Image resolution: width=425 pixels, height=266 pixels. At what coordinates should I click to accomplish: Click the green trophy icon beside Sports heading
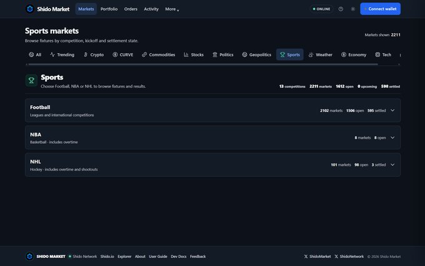tap(31, 80)
